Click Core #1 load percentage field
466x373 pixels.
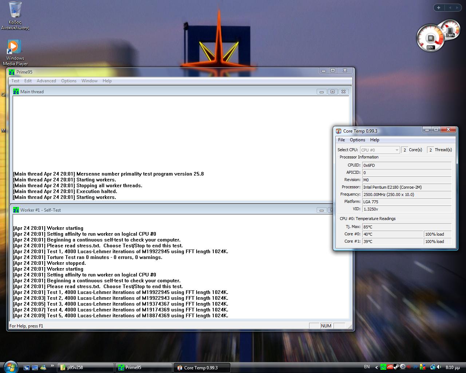[x=438, y=241]
